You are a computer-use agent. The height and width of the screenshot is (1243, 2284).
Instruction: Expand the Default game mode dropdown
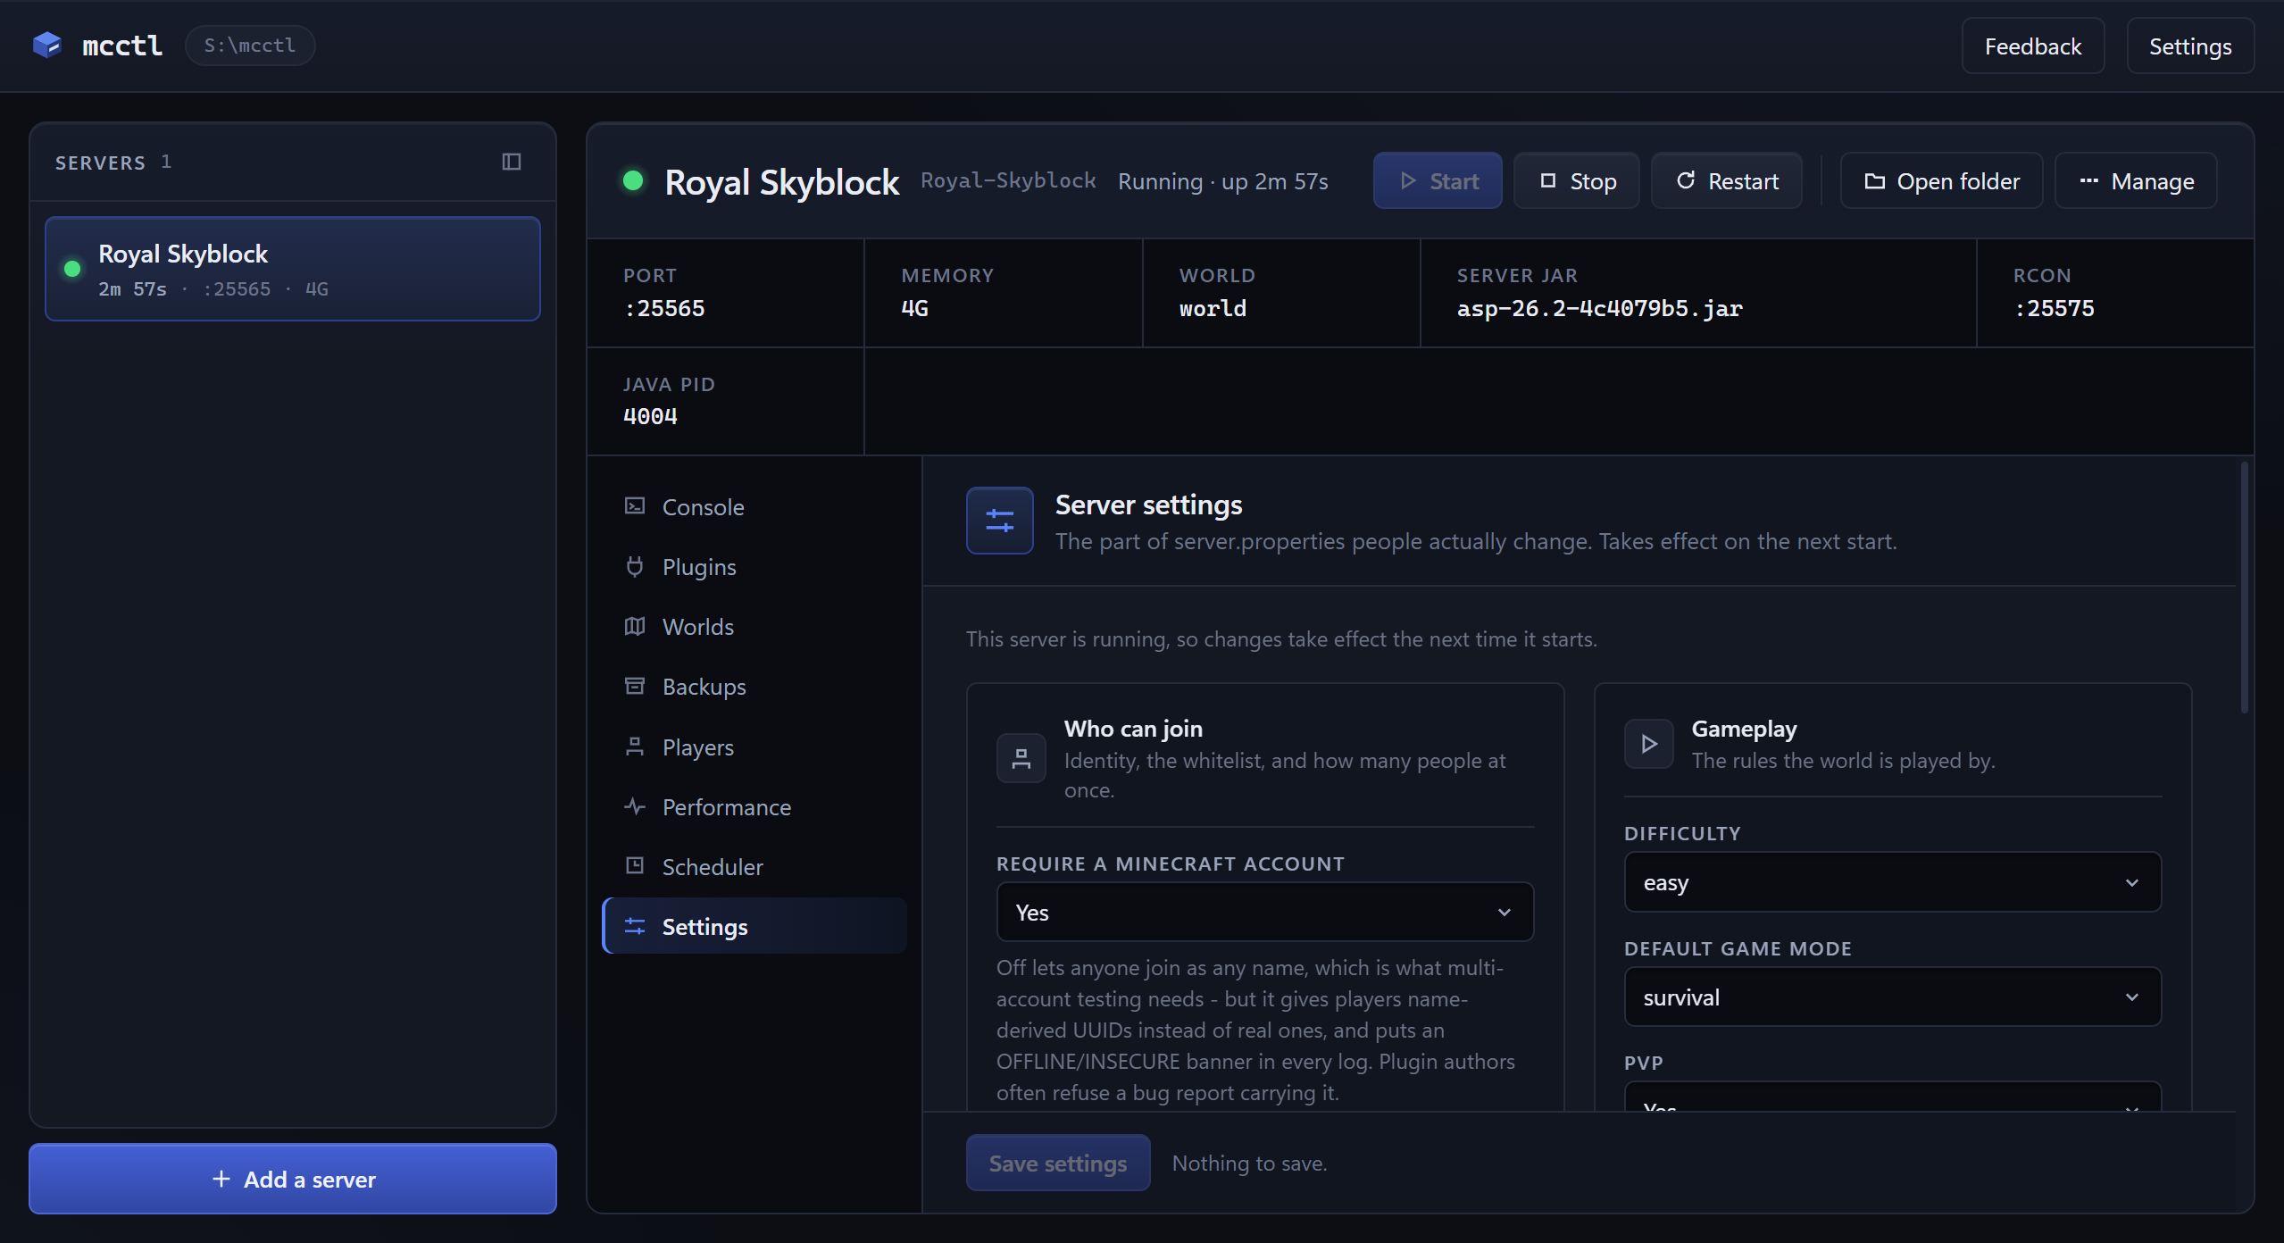click(1893, 997)
